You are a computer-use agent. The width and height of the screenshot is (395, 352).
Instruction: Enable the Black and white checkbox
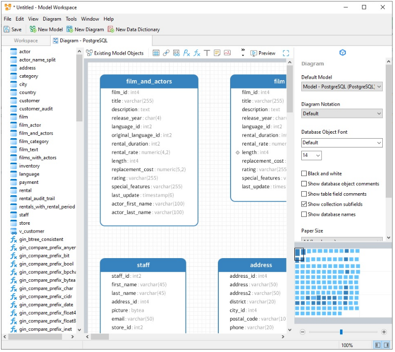coord(304,174)
